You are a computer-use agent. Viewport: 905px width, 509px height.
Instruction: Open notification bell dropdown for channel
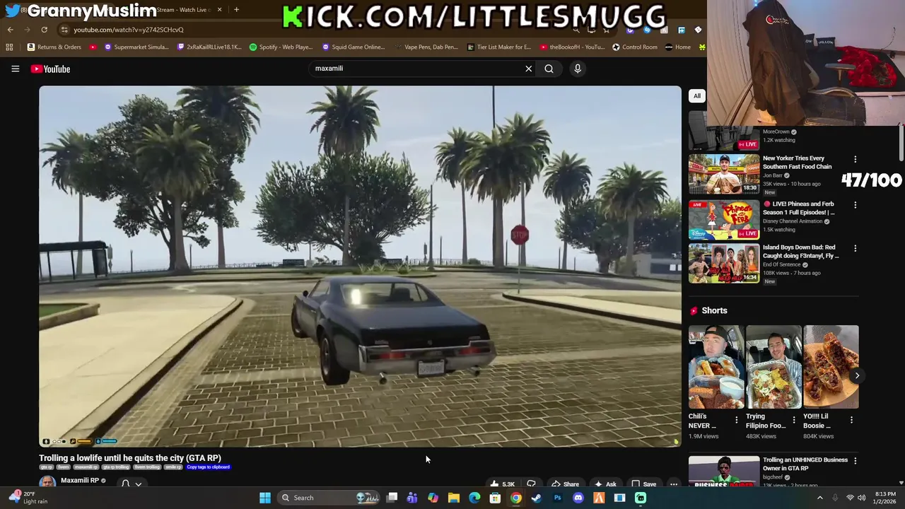click(x=132, y=484)
